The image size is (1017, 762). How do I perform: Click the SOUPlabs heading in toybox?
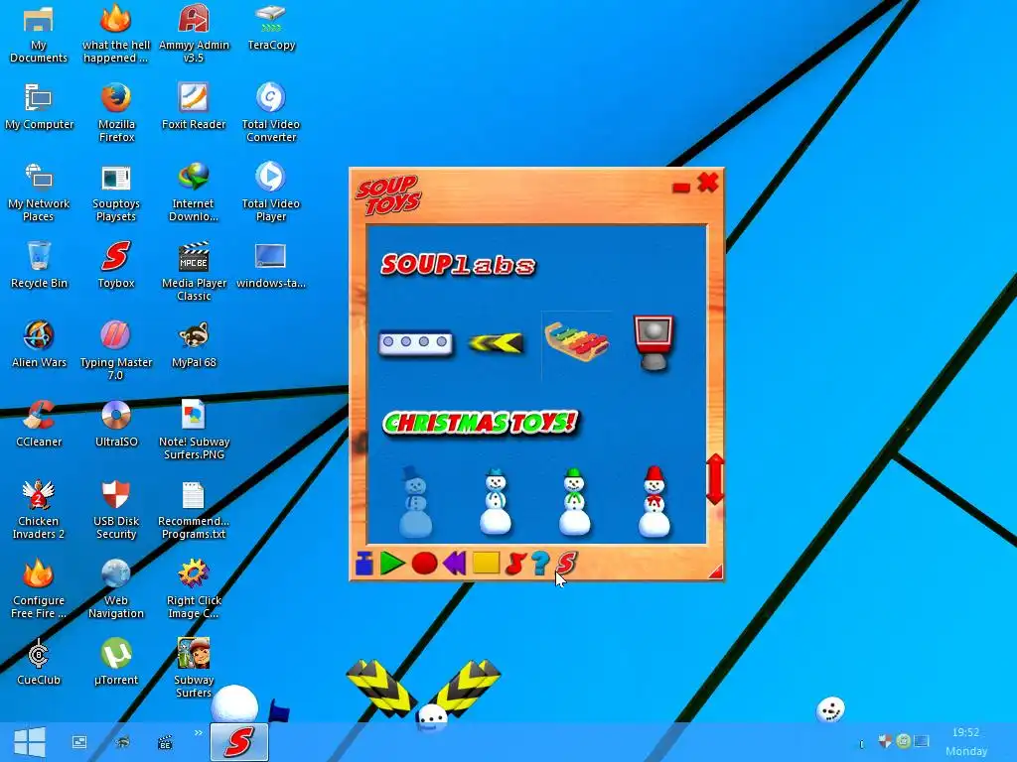click(x=458, y=264)
